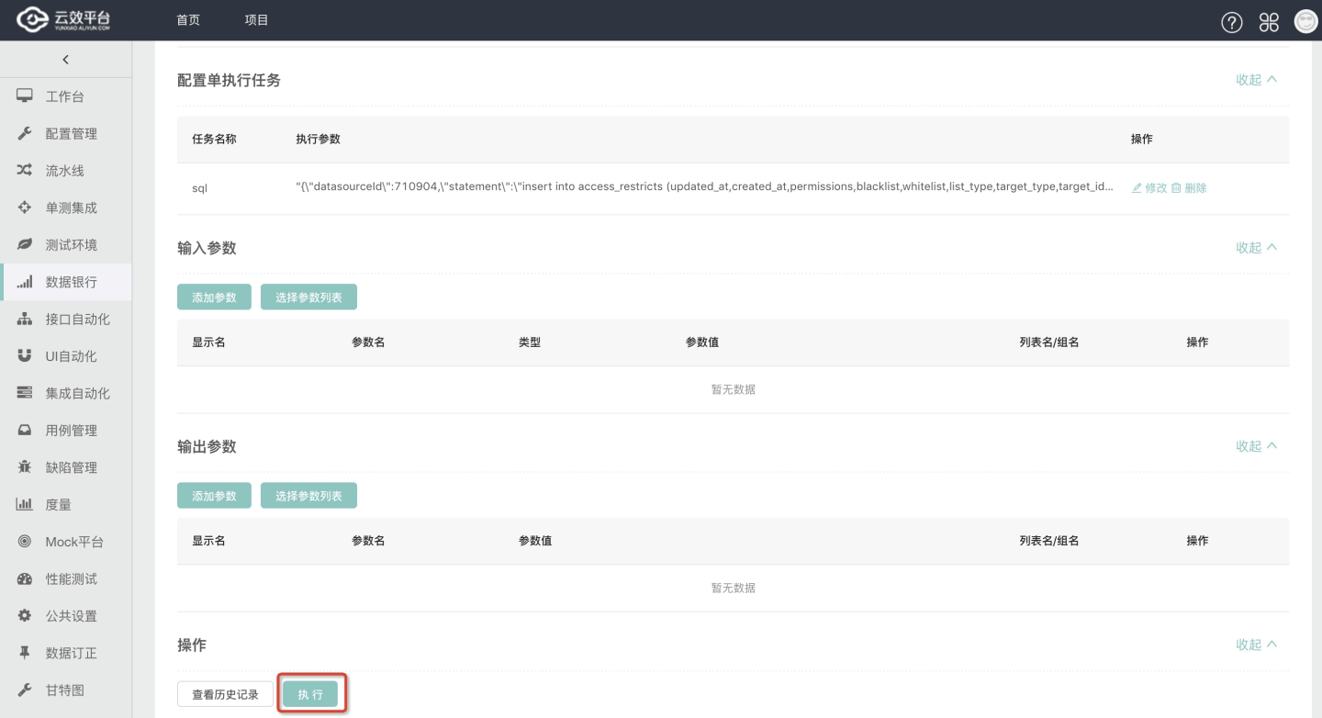Open 工作台 sidebar menu item

[66, 96]
